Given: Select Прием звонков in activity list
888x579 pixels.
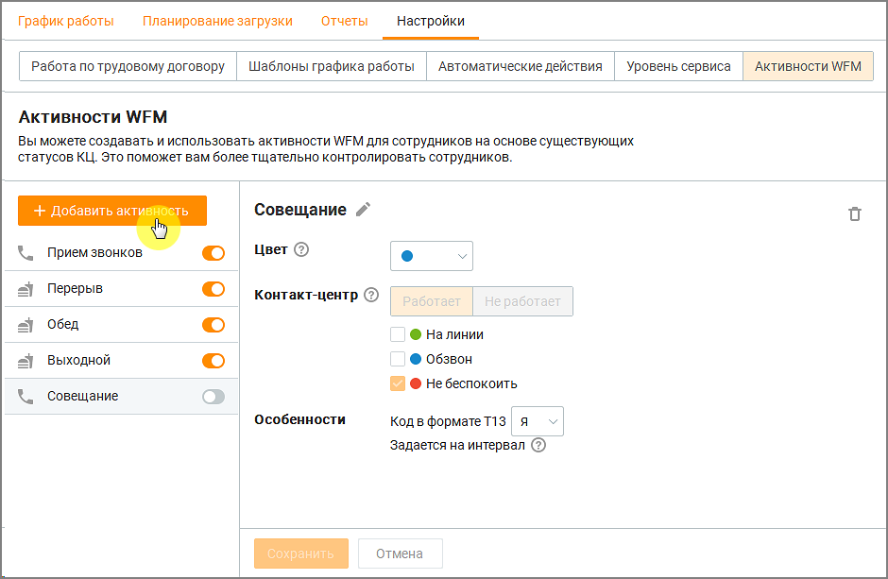Looking at the screenshot, I should 121,253.
